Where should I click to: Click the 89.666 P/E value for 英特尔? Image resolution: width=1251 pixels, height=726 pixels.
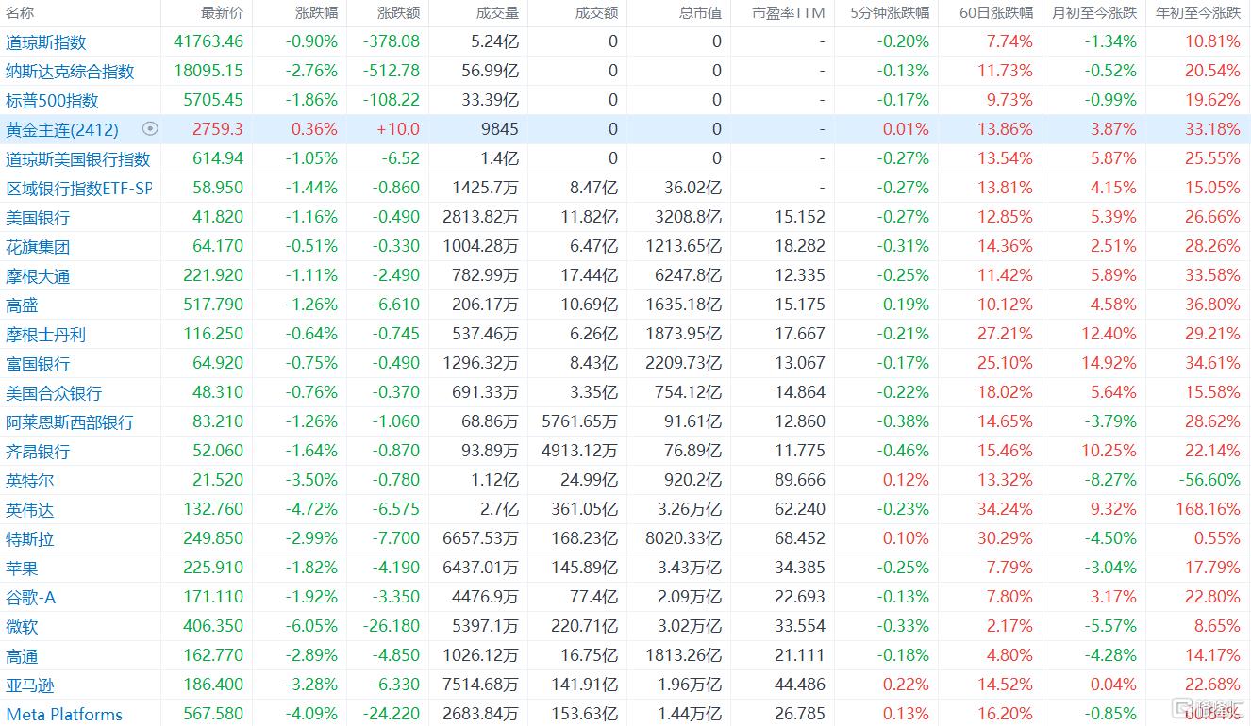(798, 480)
